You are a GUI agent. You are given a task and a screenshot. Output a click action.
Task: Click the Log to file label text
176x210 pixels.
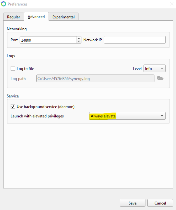(x=25, y=69)
